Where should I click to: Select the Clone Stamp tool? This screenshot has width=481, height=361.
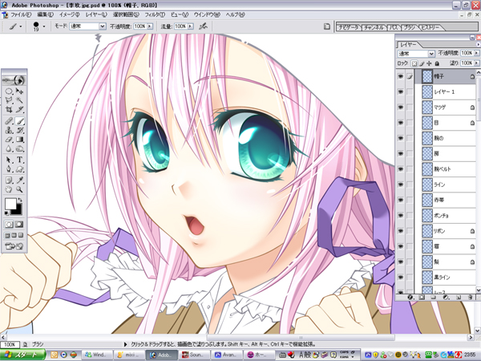(9, 130)
